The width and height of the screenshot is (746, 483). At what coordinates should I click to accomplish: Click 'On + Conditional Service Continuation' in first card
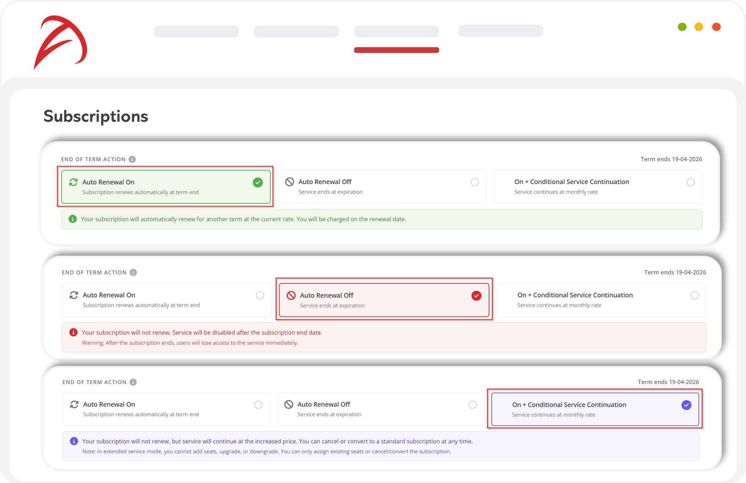pyautogui.click(x=572, y=182)
